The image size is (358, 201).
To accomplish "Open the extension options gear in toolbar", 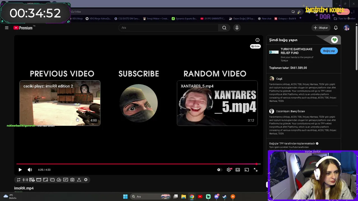I will click(x=86, y=180).
